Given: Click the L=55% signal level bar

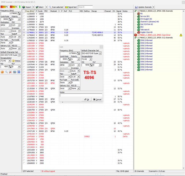Looking at the screenshot, I should click(5, 7).
